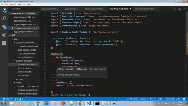Open the command prompt taskbar icon
The height and width of the screenshot is (106, 188).
[98, 103]
